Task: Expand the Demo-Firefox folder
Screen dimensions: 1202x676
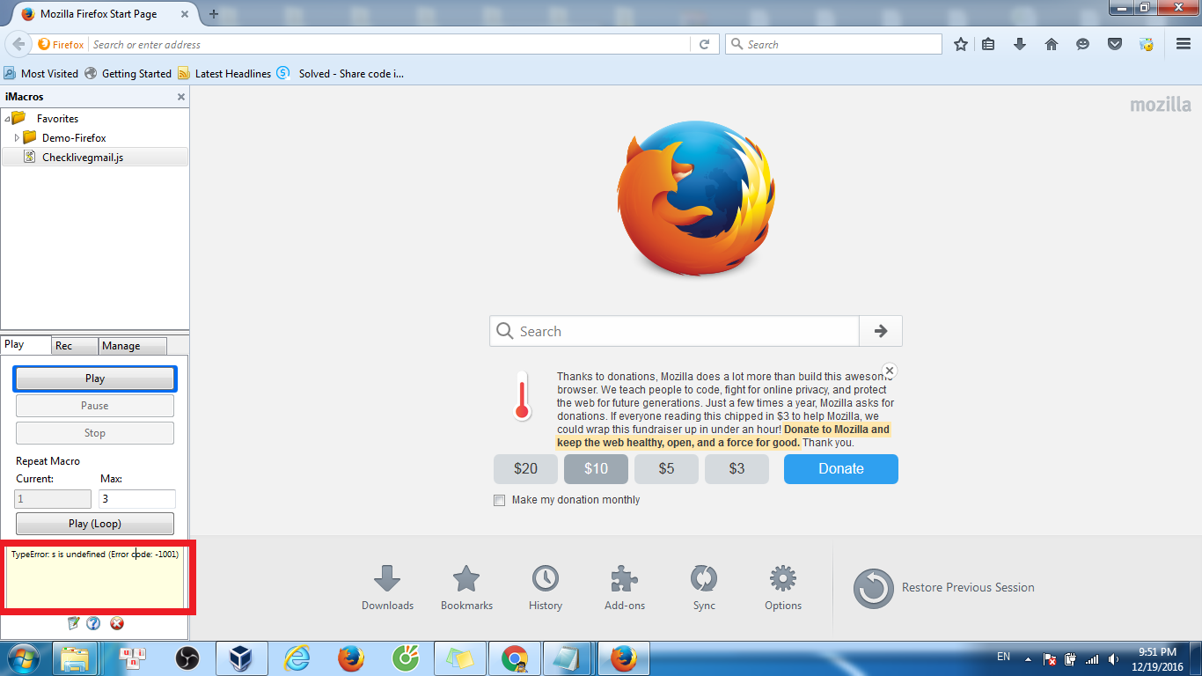Action: pyautogui.click(x=17, y=138)
